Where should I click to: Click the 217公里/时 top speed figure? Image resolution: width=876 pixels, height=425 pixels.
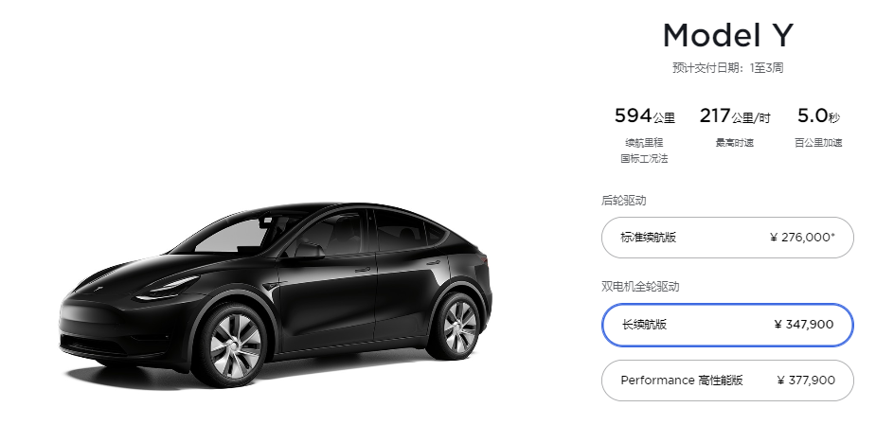[735, 116]
